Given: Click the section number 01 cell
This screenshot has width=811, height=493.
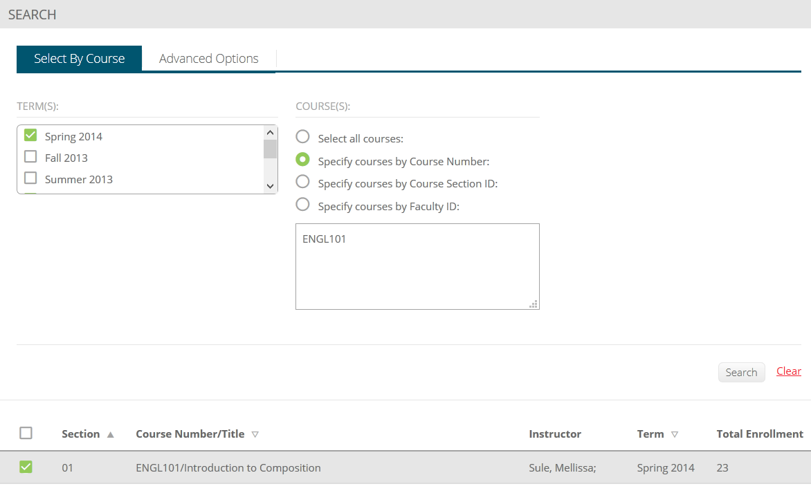Looking at the screenshot, I should click(x=67, y=467).
